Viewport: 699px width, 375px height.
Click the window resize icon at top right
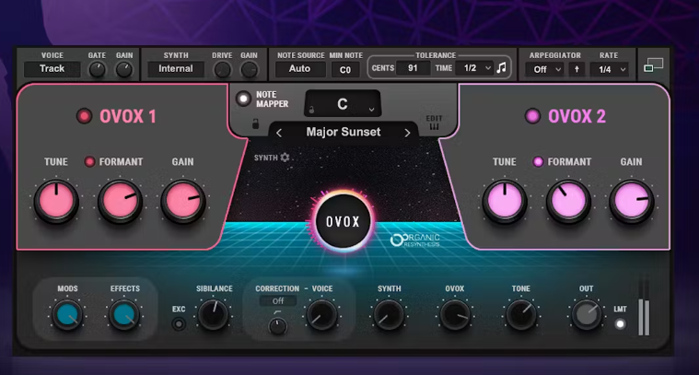(653, 65)
